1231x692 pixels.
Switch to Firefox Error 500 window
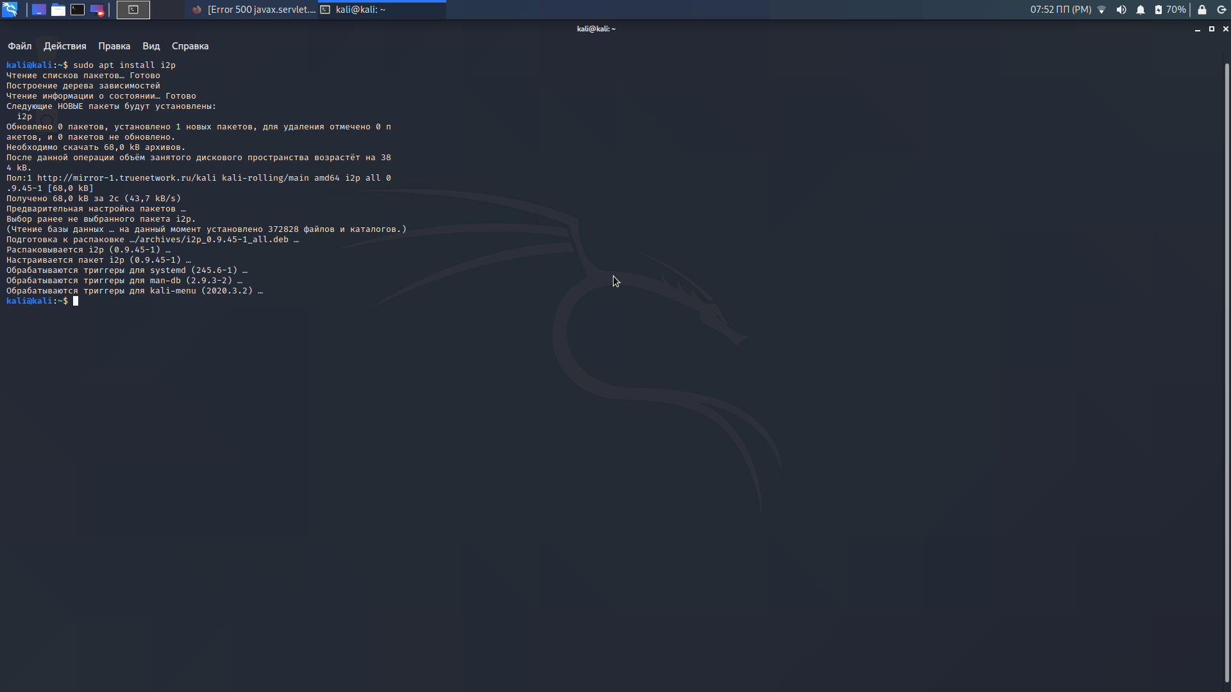(x=254, y=10)
